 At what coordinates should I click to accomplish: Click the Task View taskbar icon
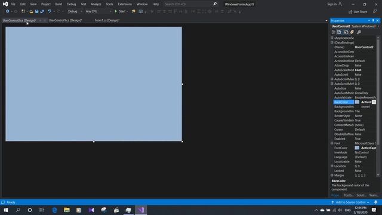click(42, 210)
